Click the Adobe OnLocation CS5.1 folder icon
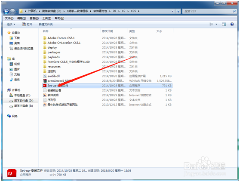This screenshot has width=240, height=182. 45,43
